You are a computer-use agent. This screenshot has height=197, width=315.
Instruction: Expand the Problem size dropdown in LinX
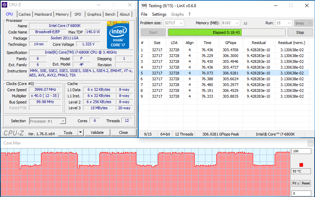pos(181,23)
